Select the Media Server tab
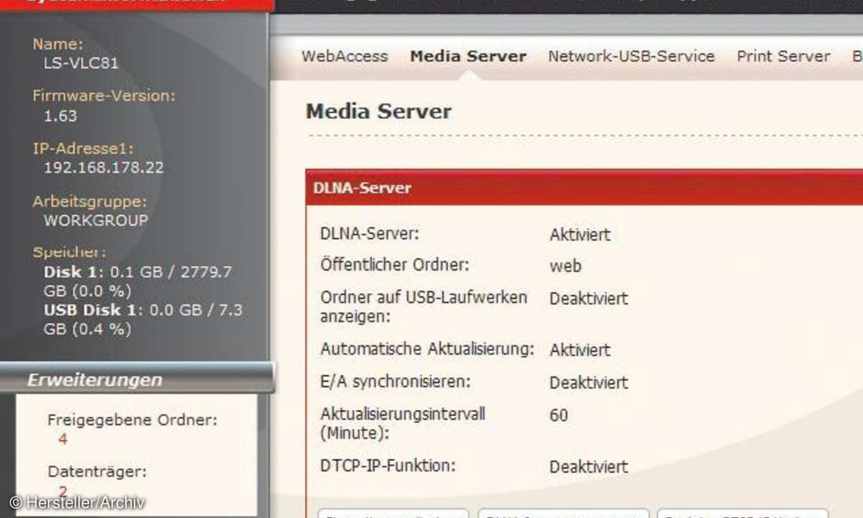 468,56
